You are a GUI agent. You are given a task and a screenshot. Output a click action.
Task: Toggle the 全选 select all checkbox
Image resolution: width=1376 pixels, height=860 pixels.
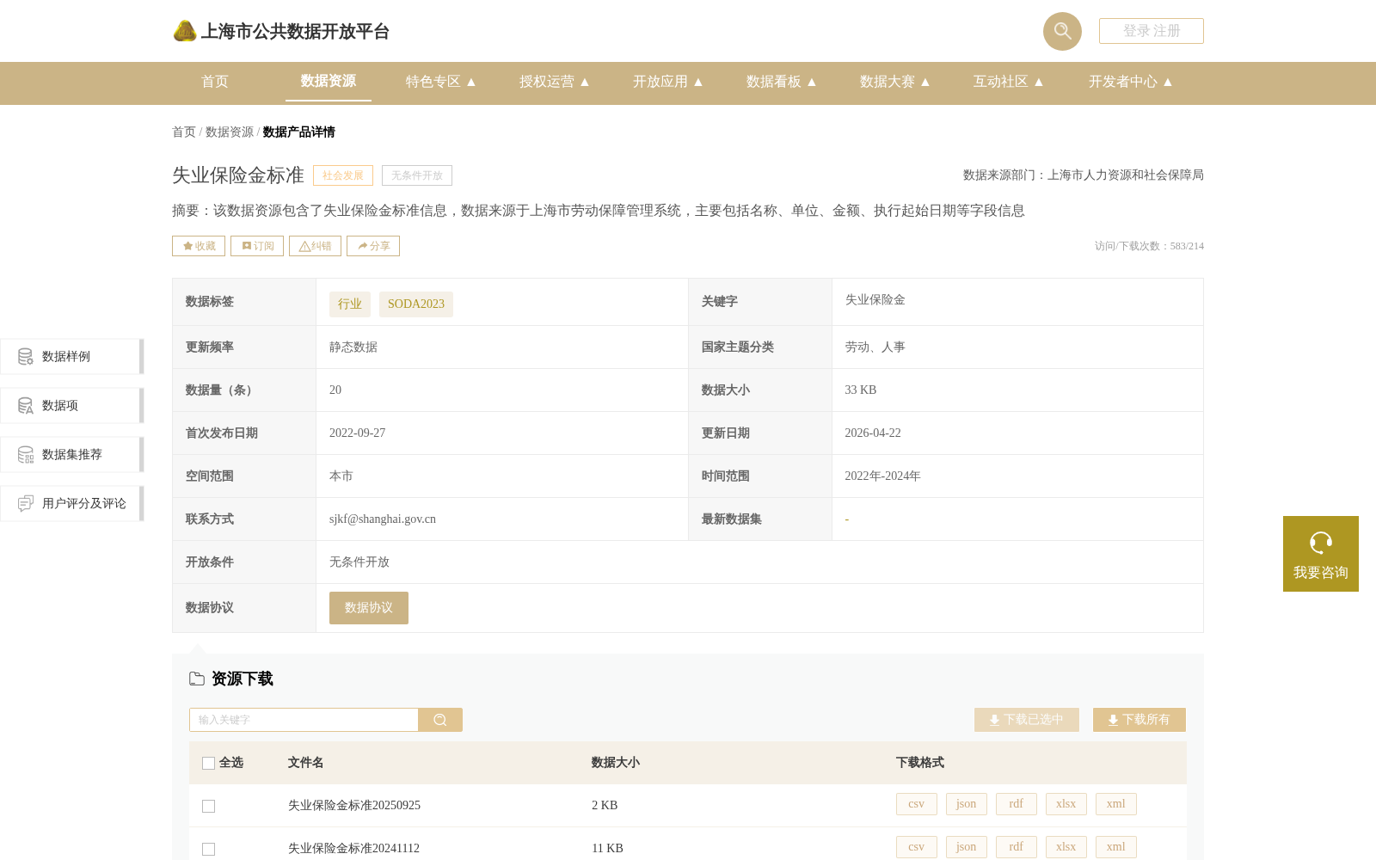click(208, 763)
